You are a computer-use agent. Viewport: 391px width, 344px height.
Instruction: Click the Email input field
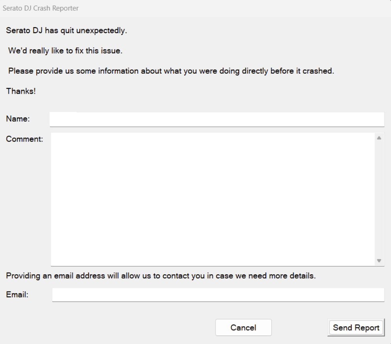pyautogui.click(x=218, y=295)
